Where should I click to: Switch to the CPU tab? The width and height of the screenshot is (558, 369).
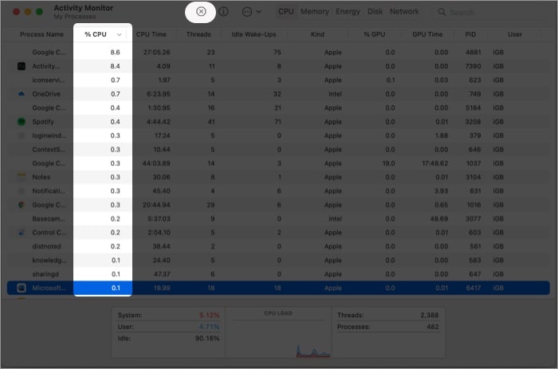tap(285, 12)
